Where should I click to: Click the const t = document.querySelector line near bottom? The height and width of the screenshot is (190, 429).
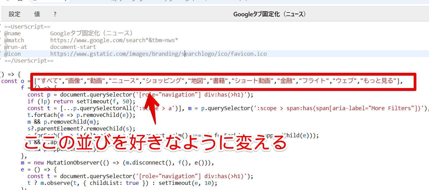point(140,176)
